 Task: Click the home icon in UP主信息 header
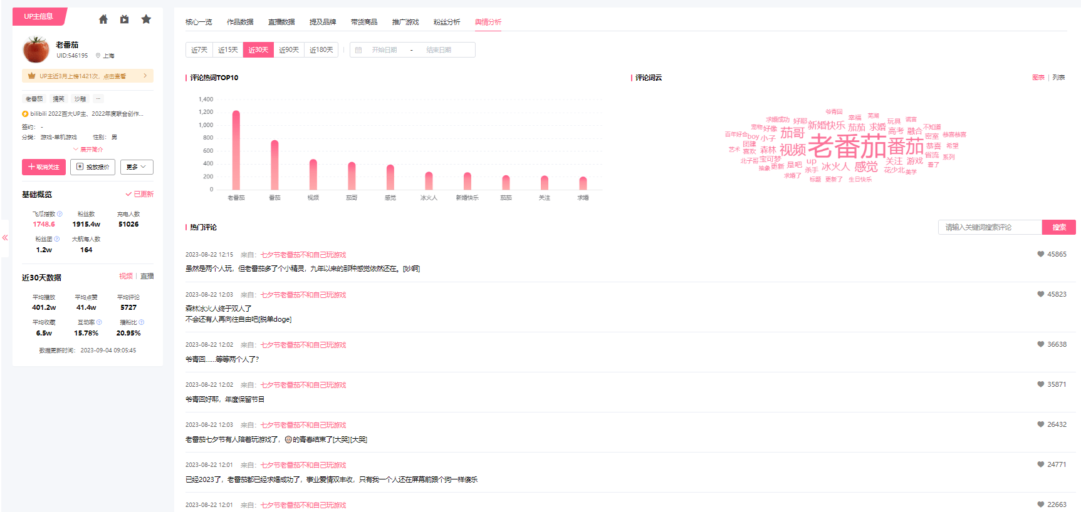pyautogui.click(x=103, y=19)
